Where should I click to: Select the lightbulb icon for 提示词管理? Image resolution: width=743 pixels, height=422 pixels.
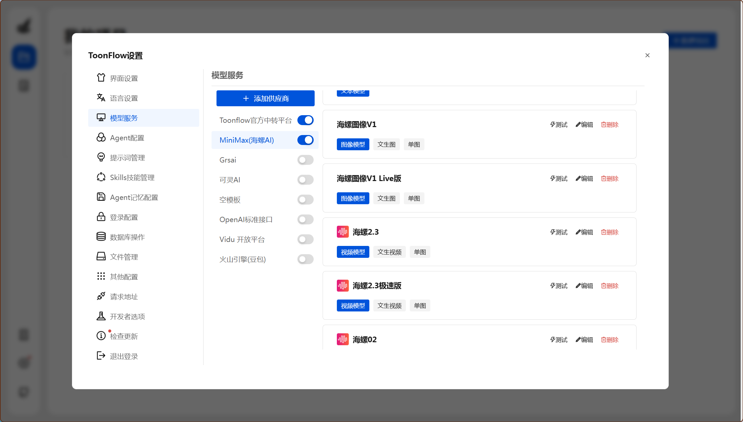[101, 157]
